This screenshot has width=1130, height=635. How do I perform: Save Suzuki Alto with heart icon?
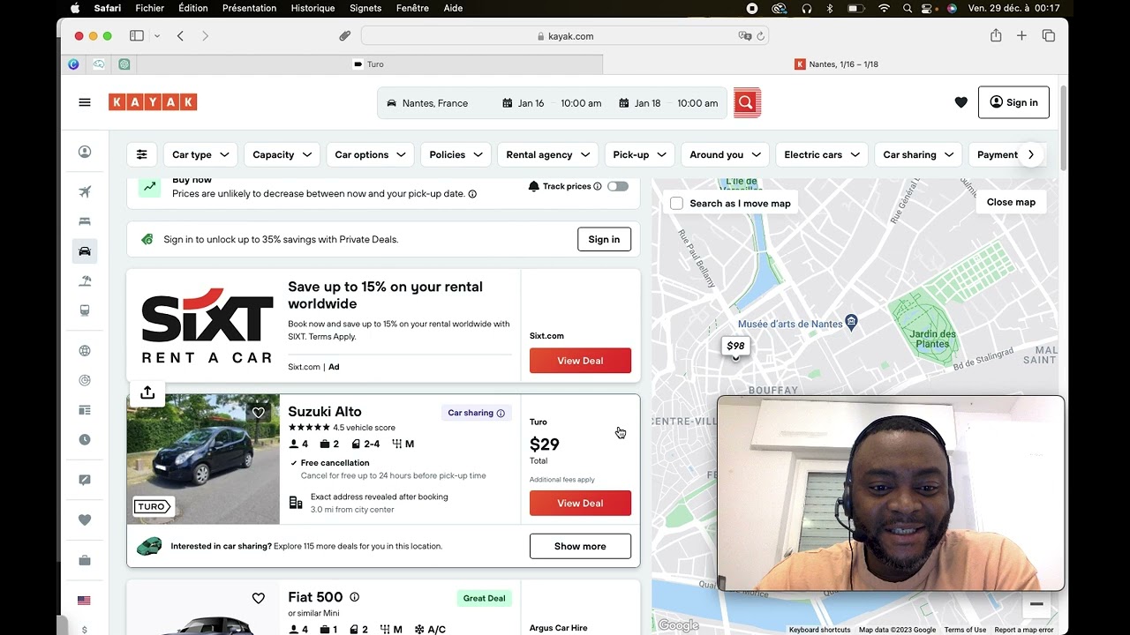[258, 413]
